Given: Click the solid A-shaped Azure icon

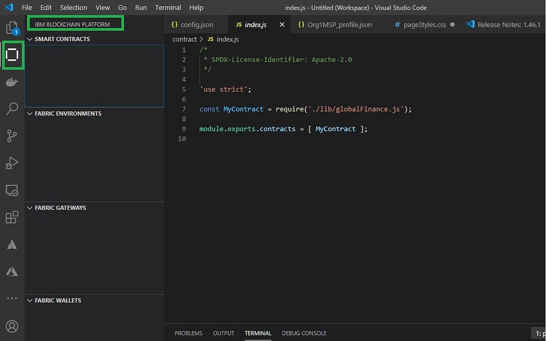Looking at the screenshot, I should point(12,244).
